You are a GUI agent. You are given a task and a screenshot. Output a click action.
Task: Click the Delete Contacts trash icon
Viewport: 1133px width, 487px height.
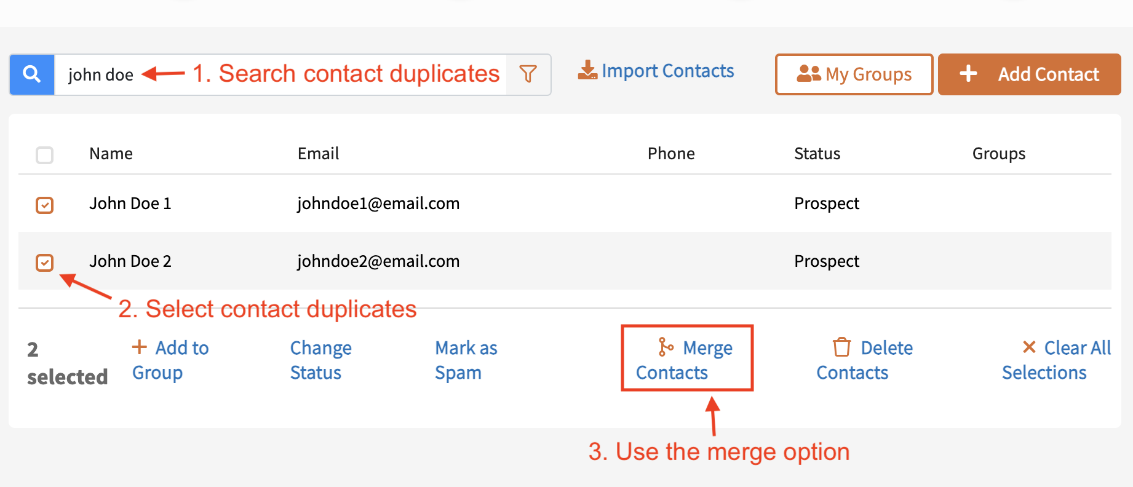pos(841,347)
